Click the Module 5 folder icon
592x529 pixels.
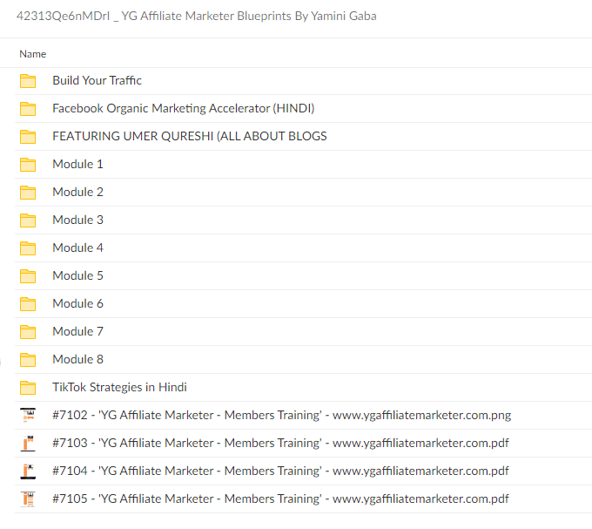(x=28, y=276)
